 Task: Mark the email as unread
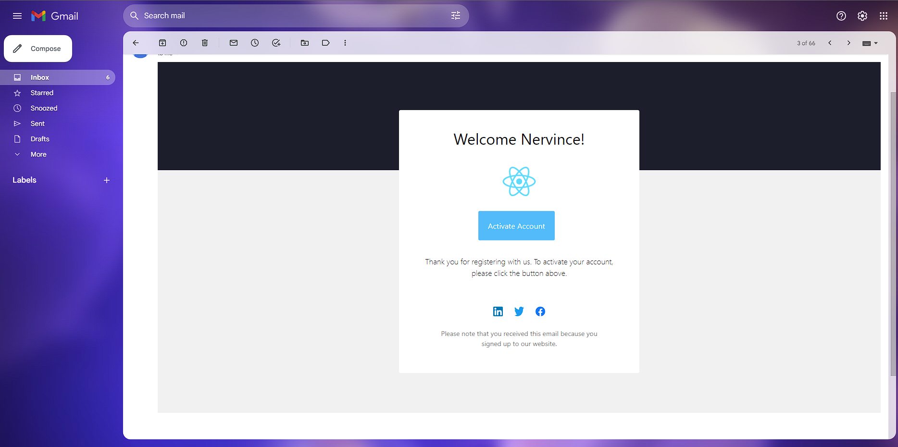click(234, 43)
